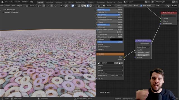The width and height of the screenshot is (179, 100).
Task: Open the Object Space dropdown
Action: pyautogui.click(x=143, y=47)
